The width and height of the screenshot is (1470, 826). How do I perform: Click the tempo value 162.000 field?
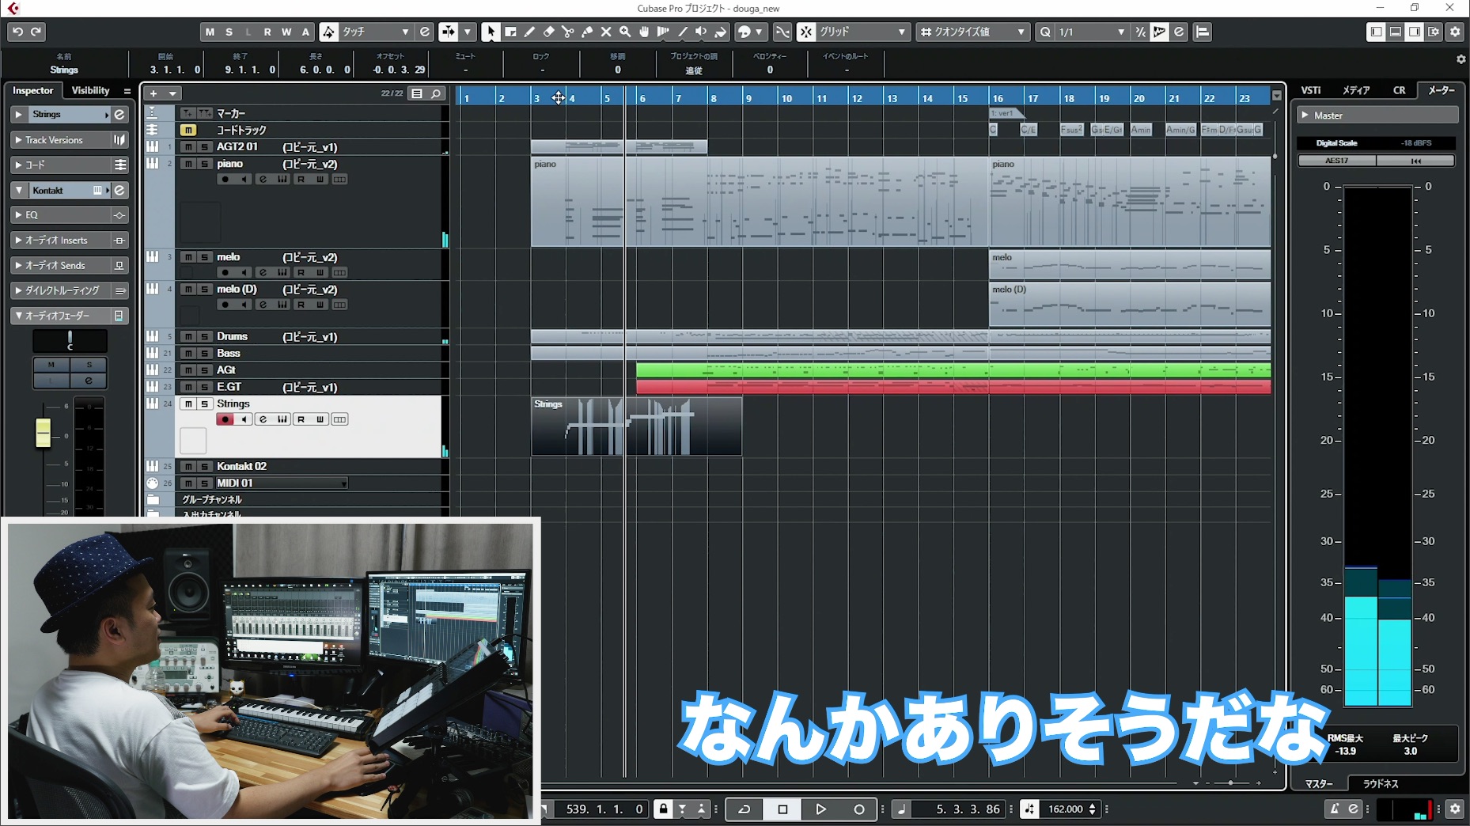coord(1065,809)
